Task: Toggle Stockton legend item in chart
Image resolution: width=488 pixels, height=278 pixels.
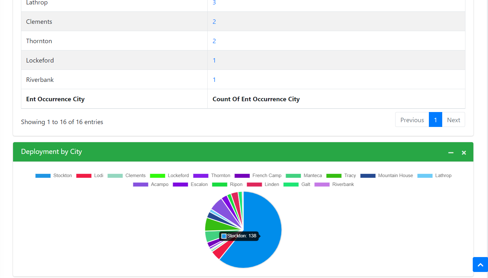Action: point(54,175)
